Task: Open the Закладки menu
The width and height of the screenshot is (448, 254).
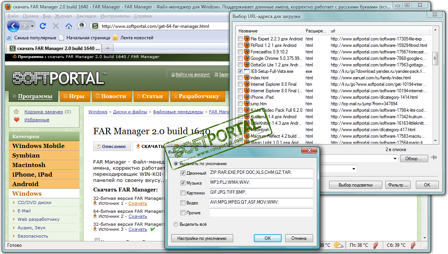Action: coord(86,16)
